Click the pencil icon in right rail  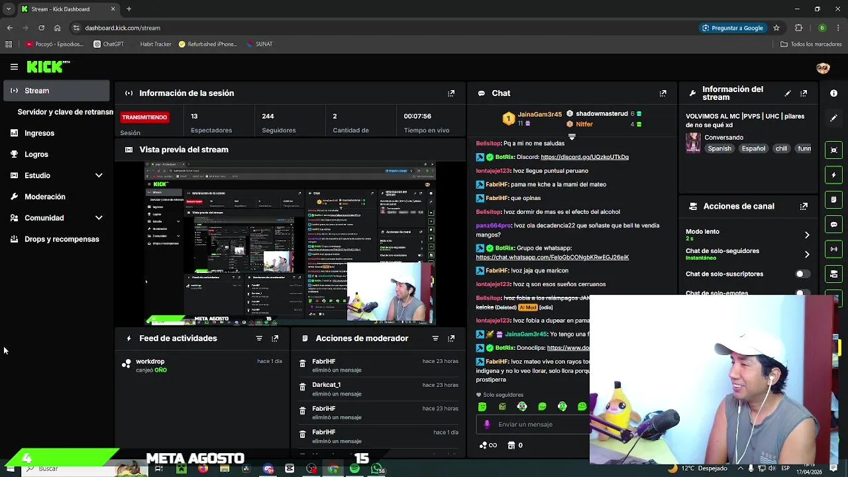[x=833, y=118]
